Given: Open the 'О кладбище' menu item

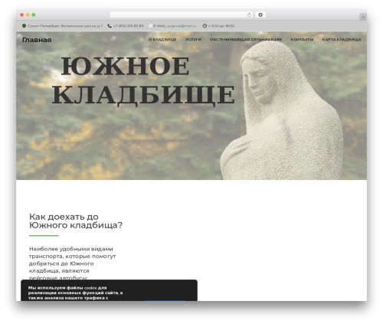Looking at the screenshot, I should 162,40.
